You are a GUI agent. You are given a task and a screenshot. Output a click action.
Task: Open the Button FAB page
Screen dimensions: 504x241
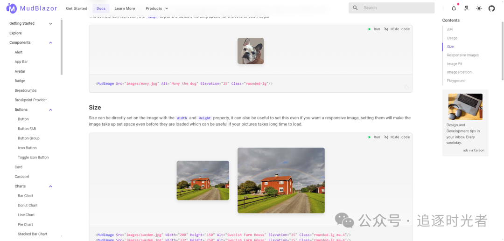27,129
